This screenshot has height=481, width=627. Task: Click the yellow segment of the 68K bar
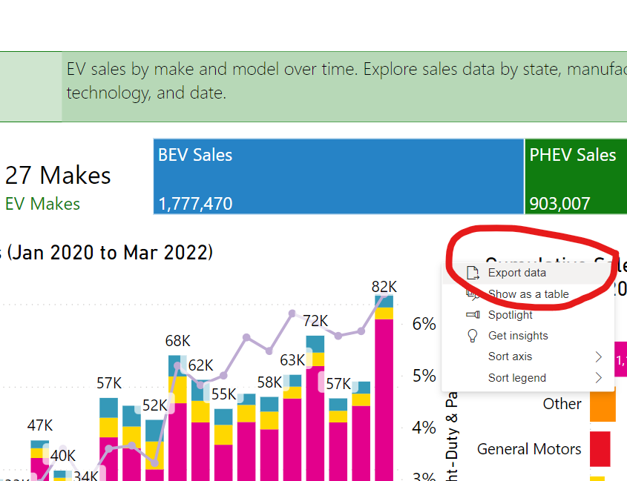pyautogui.click(x=178, y=389)
